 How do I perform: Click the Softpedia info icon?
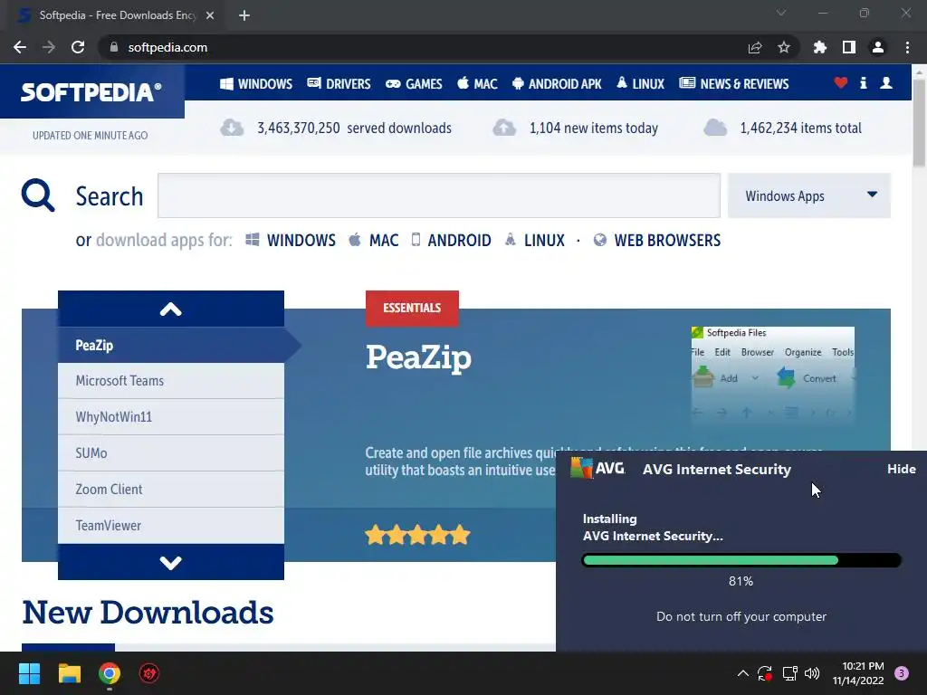pos(863,82)
